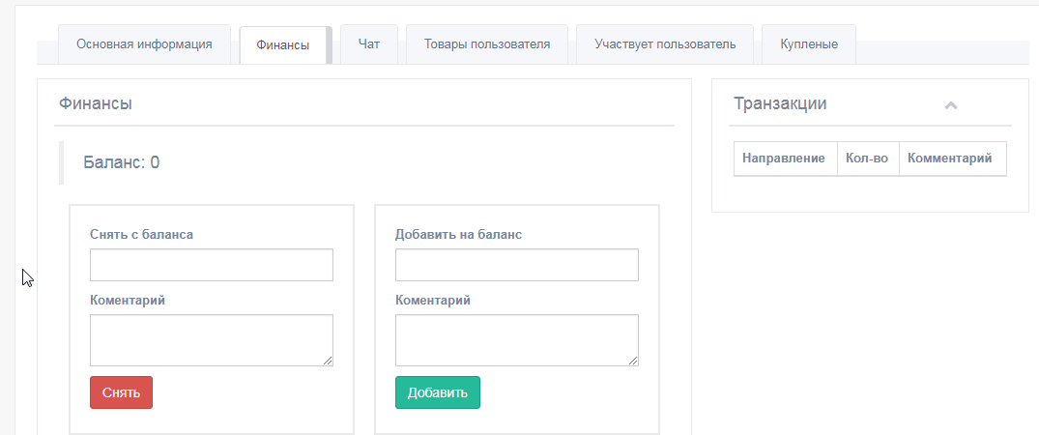The width and height of the screenshot is (1039, 435).
Task: Open the Чат tab
Action: [x=368, y=44]
